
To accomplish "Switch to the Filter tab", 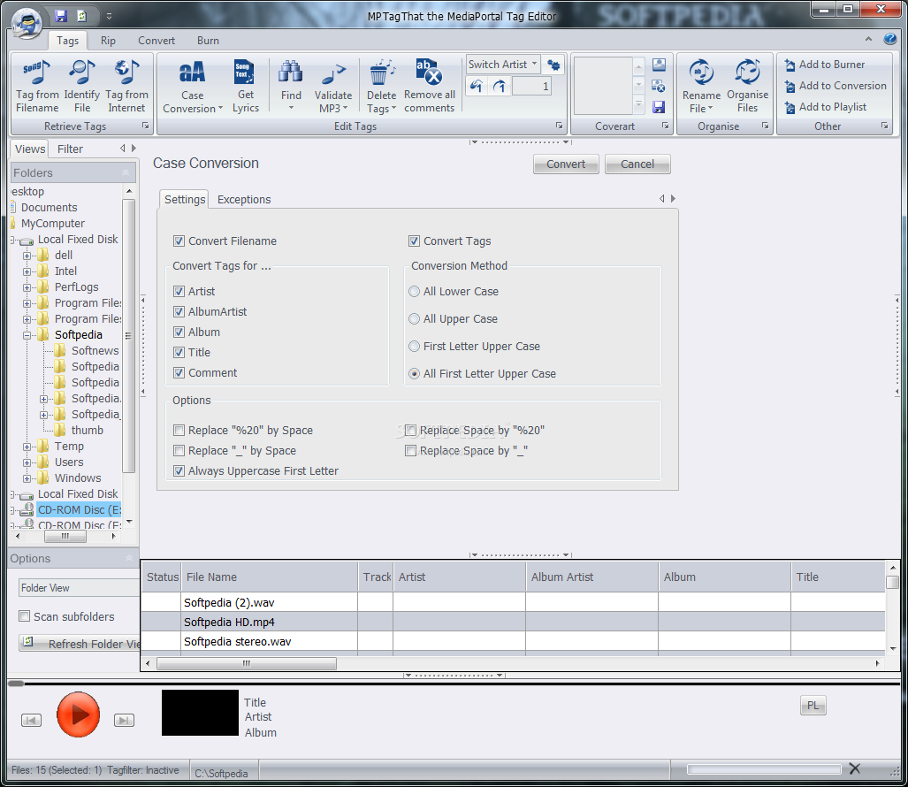I will [70, 149].
